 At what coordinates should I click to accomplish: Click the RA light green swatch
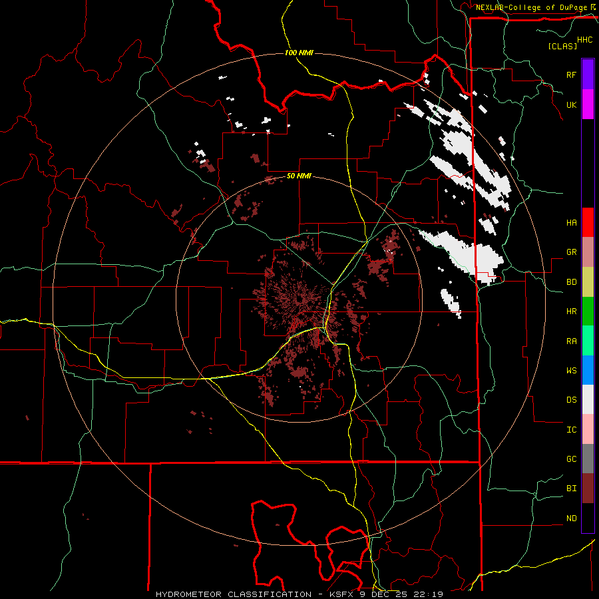point(588,341)
